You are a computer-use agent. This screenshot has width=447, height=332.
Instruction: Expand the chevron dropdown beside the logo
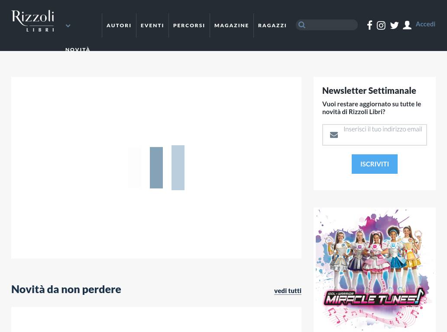[68, 26]
